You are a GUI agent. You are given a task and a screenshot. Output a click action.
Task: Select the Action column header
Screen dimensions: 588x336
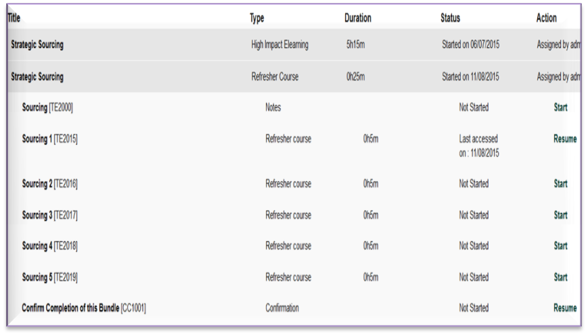[547, 18]
